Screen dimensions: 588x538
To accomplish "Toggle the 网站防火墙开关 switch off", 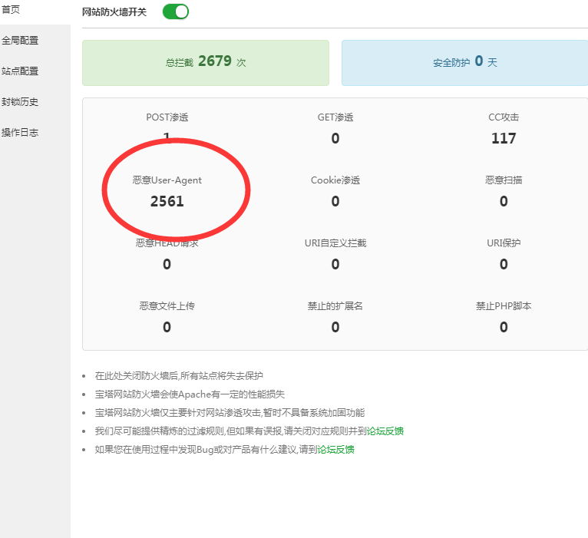I will (176, 12).
